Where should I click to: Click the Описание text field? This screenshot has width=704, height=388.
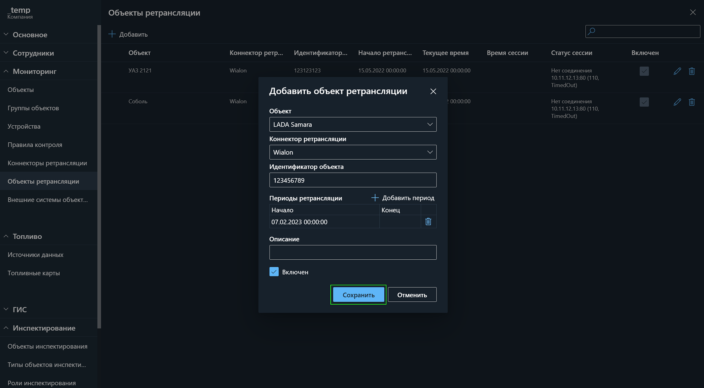click(x=353, y=252)
